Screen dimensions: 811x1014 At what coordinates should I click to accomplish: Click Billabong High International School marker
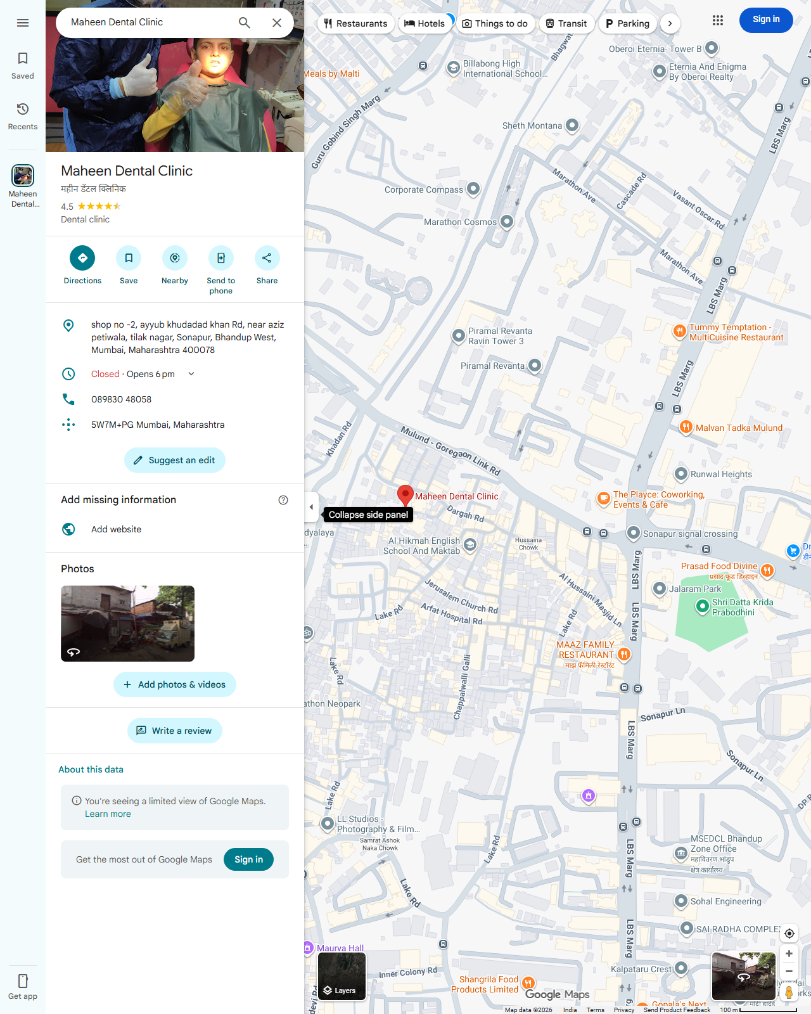pyautogui.click(x=453, y=68)
